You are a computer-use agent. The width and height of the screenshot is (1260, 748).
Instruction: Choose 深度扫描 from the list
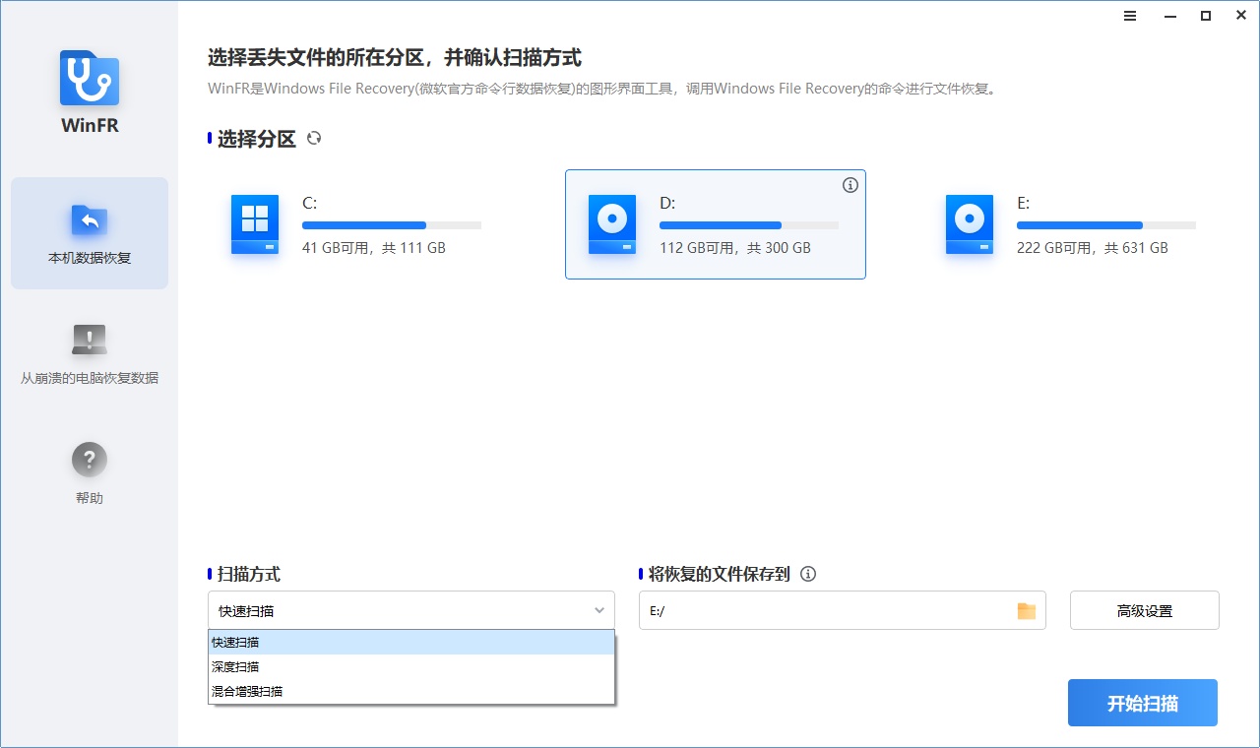411,666
